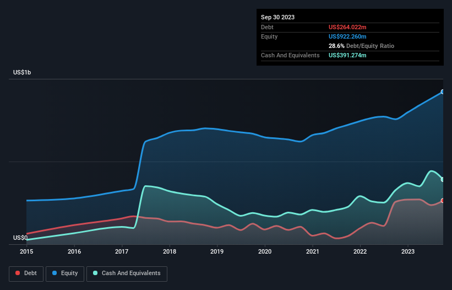Click the US$922.260m equity value
The height and width of the screenshot is (290, 452).
(x=347, y=36)
